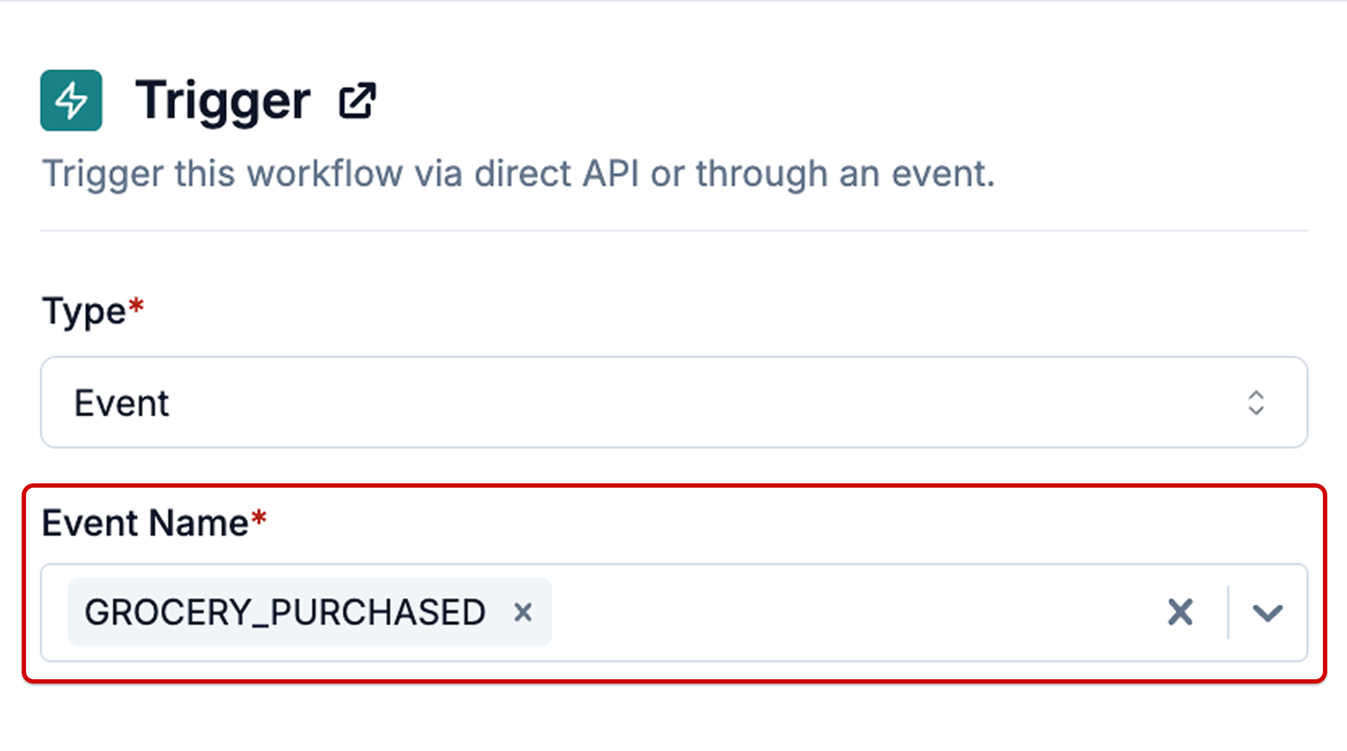Open the Type dropdown showing Event
This screenshot has width=1347, height=751.
(x=674, y=402)
